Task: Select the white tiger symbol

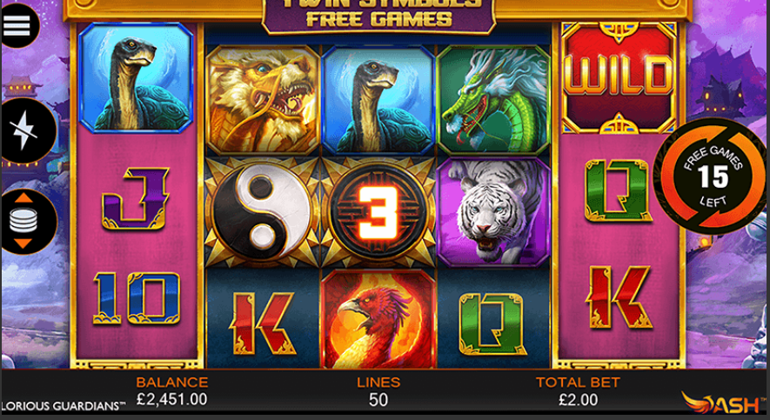Action: tap(493, 212)
